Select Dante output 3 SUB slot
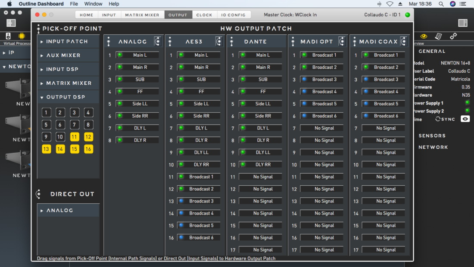 260,80
